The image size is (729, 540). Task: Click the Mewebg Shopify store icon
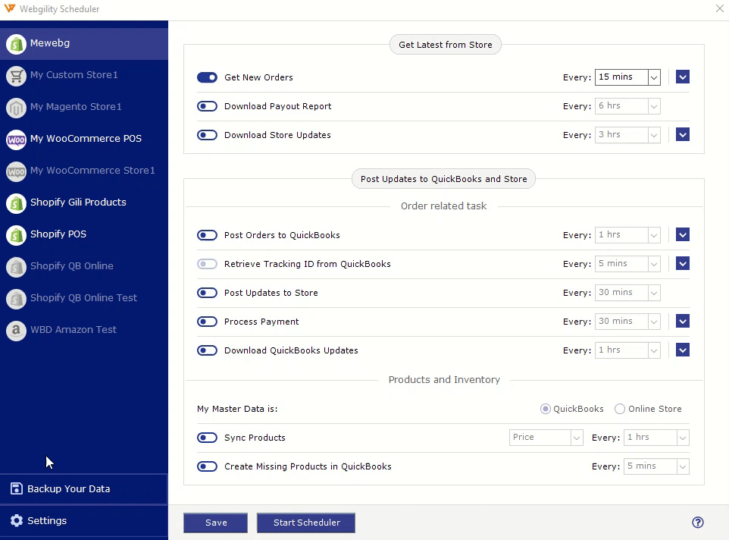(16, 44)
